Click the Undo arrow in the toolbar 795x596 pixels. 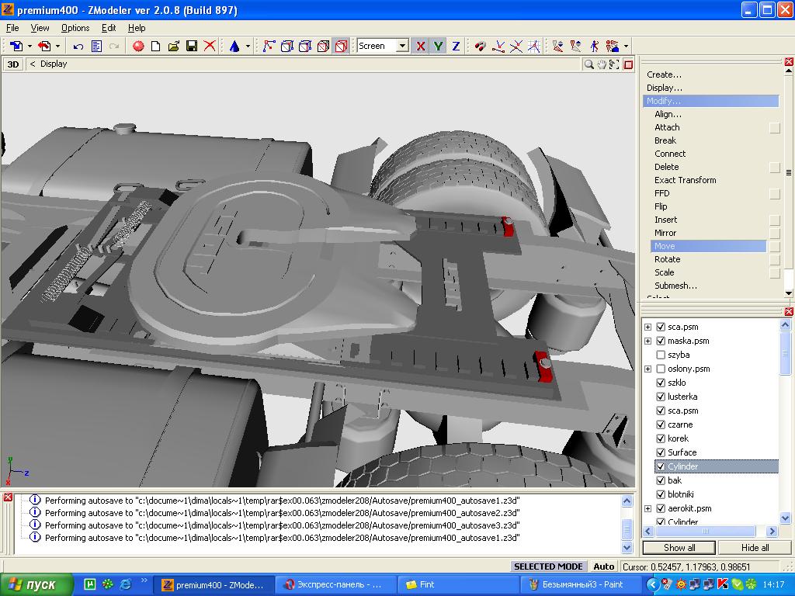(x=78, y=47)
